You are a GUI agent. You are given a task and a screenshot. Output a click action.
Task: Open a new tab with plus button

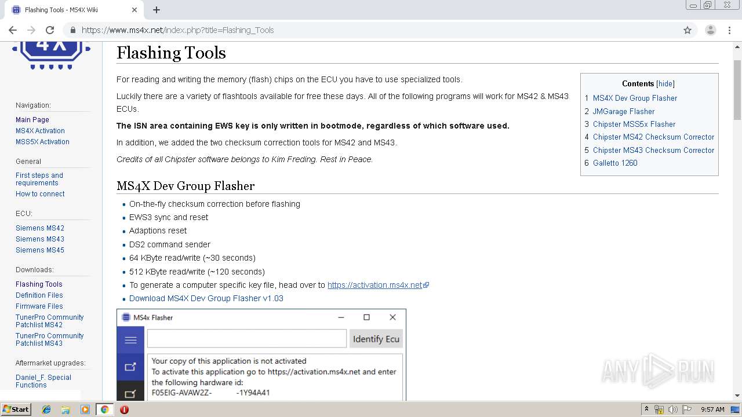coord(157,10)
